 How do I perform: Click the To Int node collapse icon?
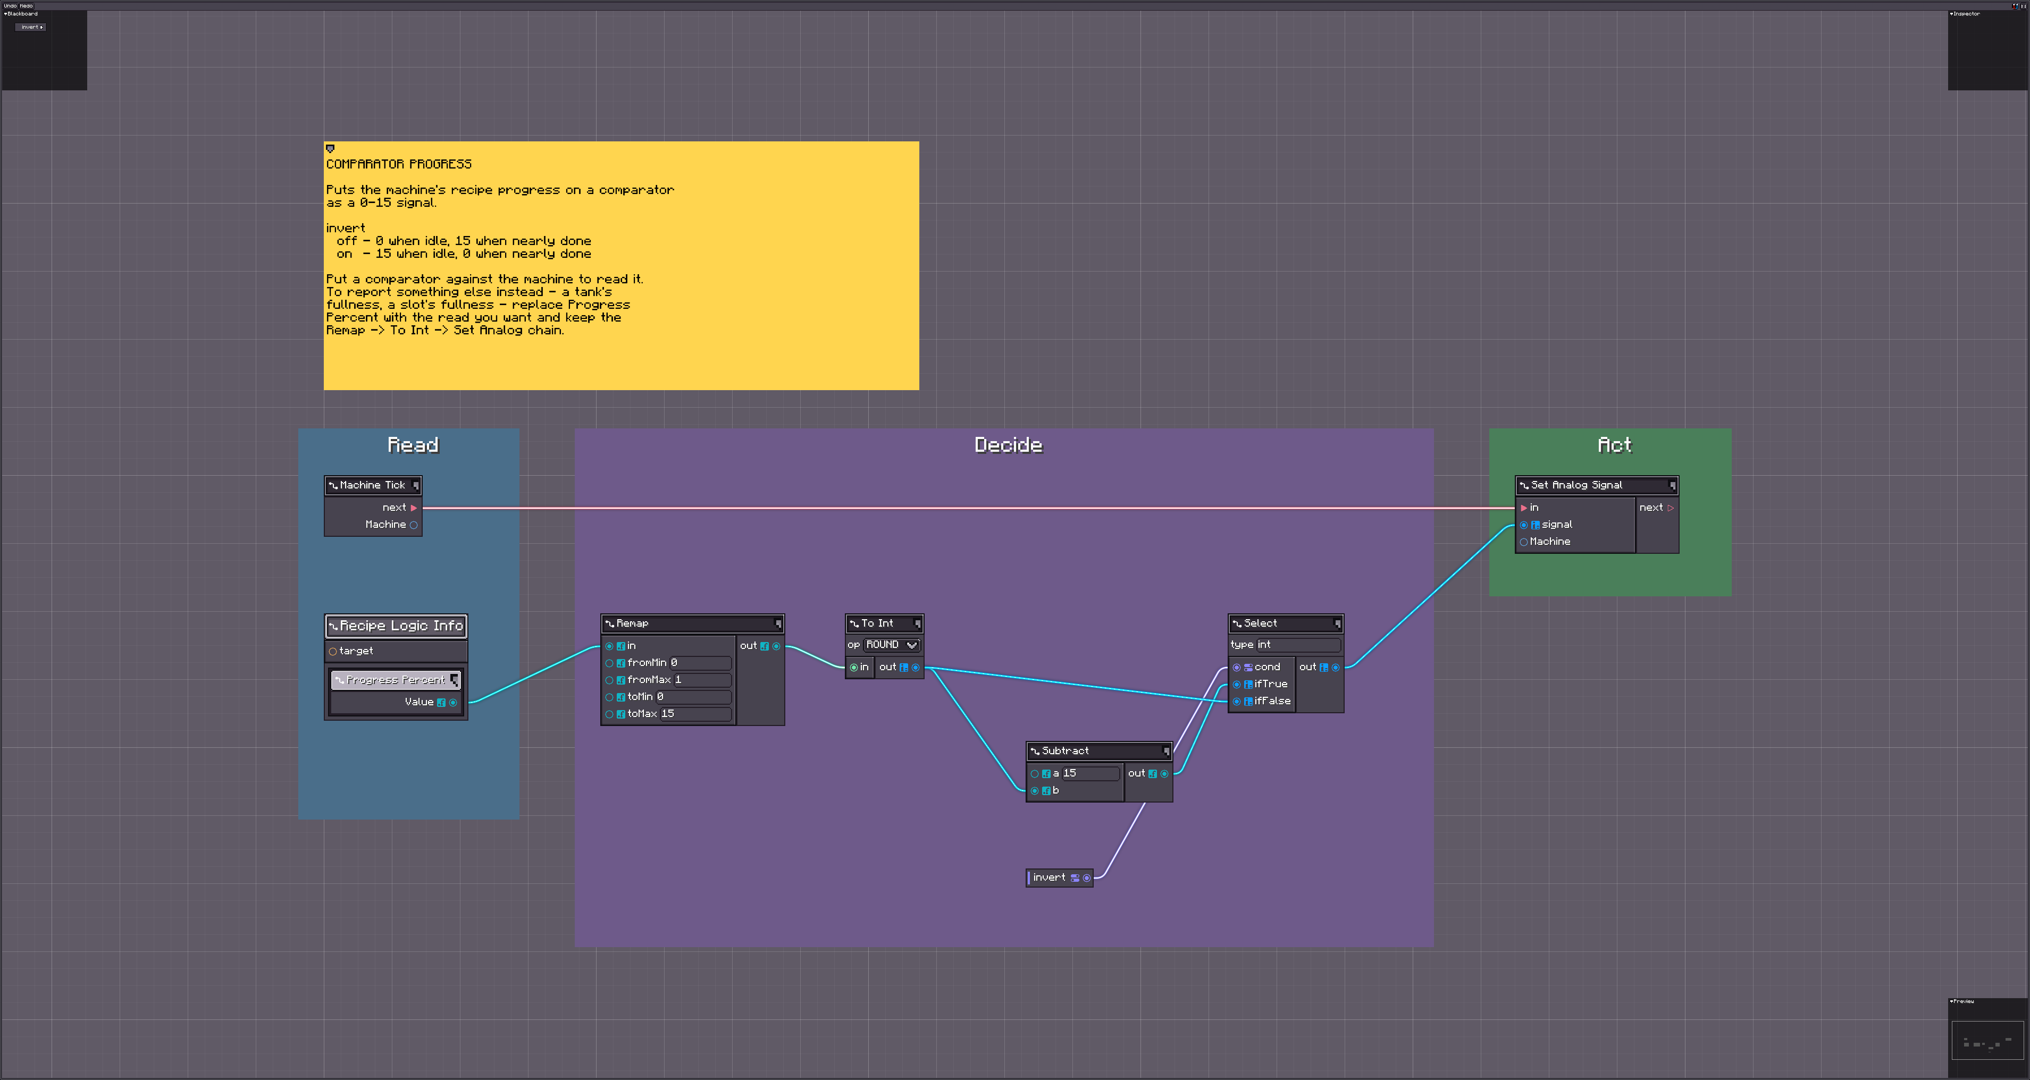coord(917,624)
